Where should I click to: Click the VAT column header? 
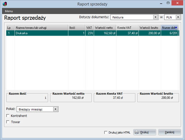pos(90,28)
